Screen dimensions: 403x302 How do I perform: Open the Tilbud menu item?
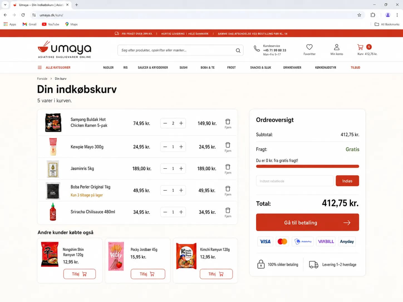[x=355, y=68]
